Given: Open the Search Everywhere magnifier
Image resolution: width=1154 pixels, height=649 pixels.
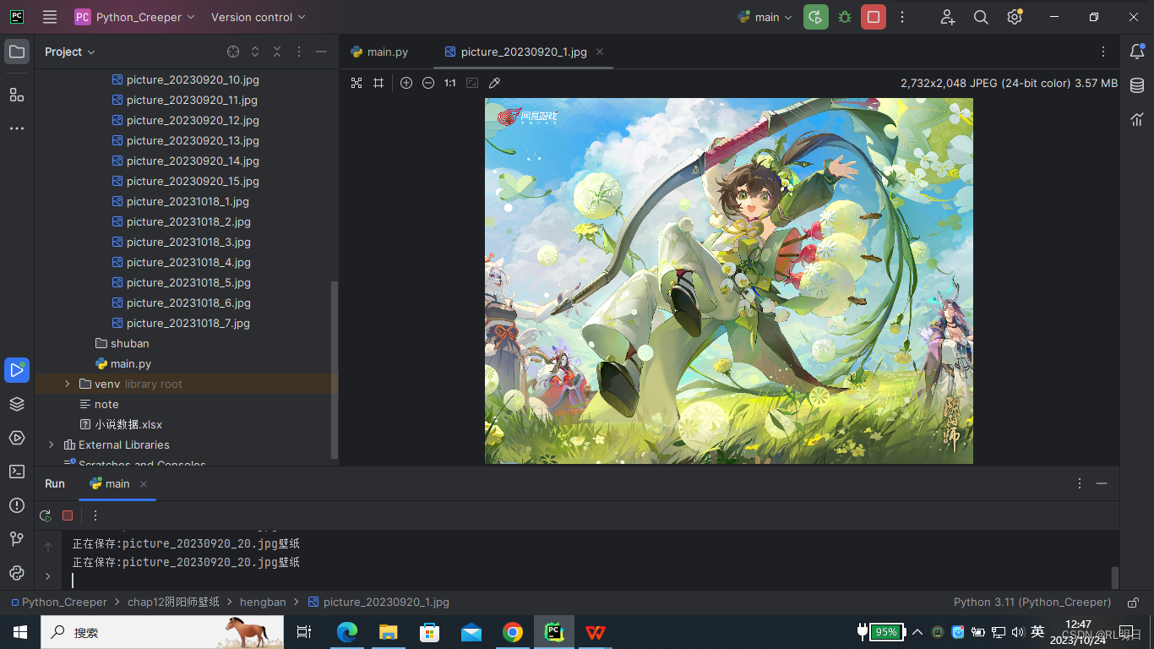Looking at the screenshot, I should pos(981,16).
